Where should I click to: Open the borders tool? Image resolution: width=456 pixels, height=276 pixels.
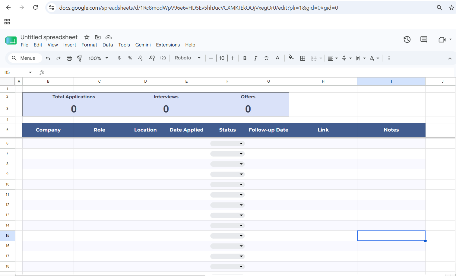pyautogui.click(x=303, y=58)
